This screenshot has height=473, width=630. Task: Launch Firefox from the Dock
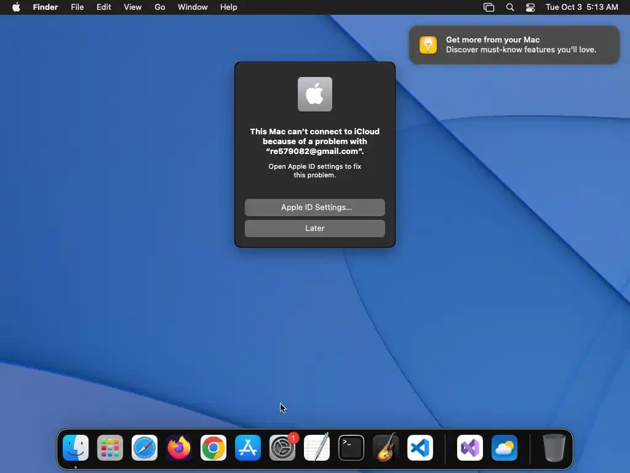tap(179, 448)
